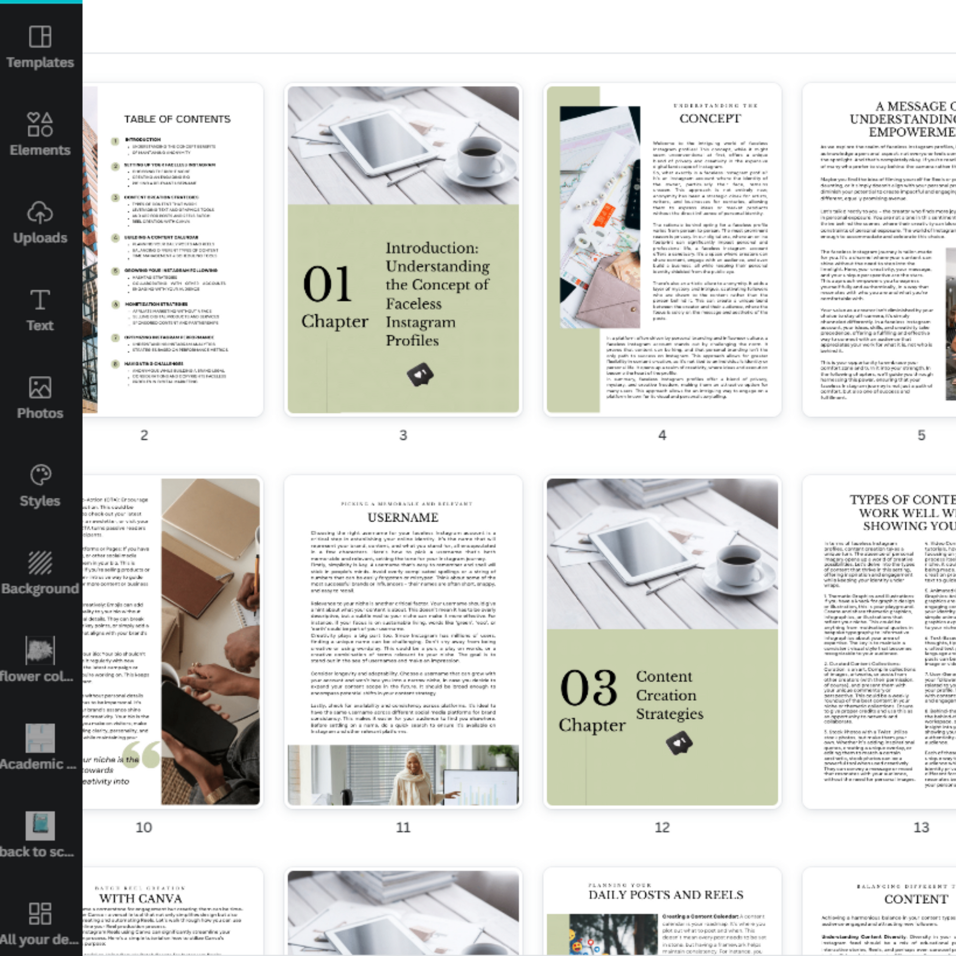Select page 11 Username thumbnail

coord(403,642)
